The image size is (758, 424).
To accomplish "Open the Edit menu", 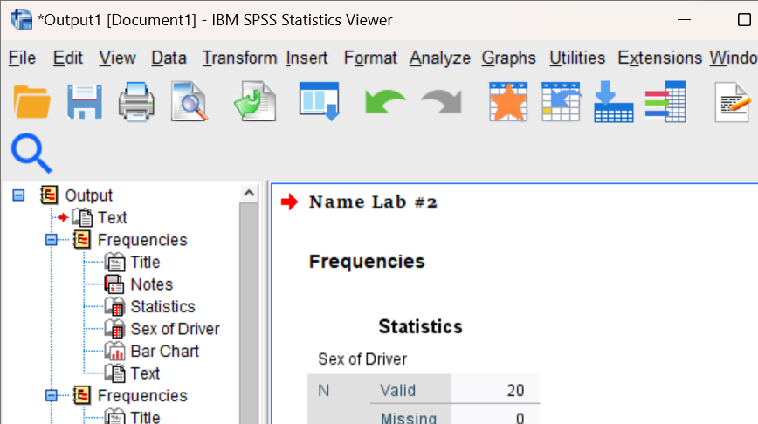I will coord(68,58).
